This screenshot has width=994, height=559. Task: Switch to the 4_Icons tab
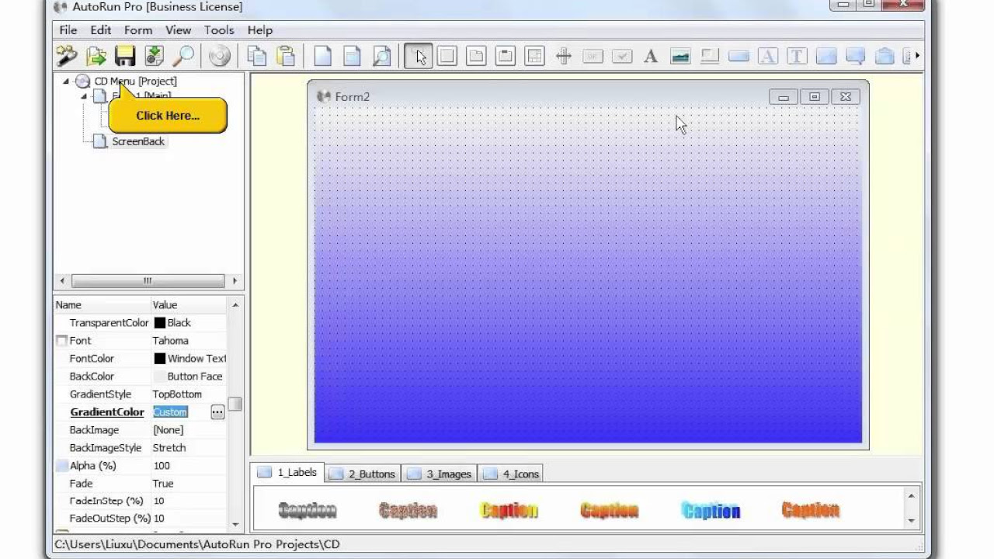511,474
